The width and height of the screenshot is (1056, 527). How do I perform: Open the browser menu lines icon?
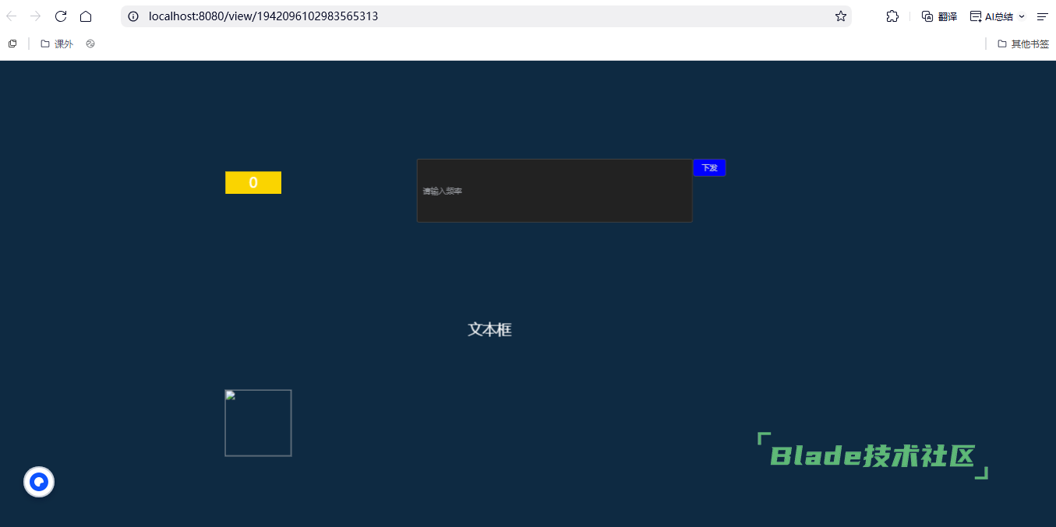(1042, 16)
